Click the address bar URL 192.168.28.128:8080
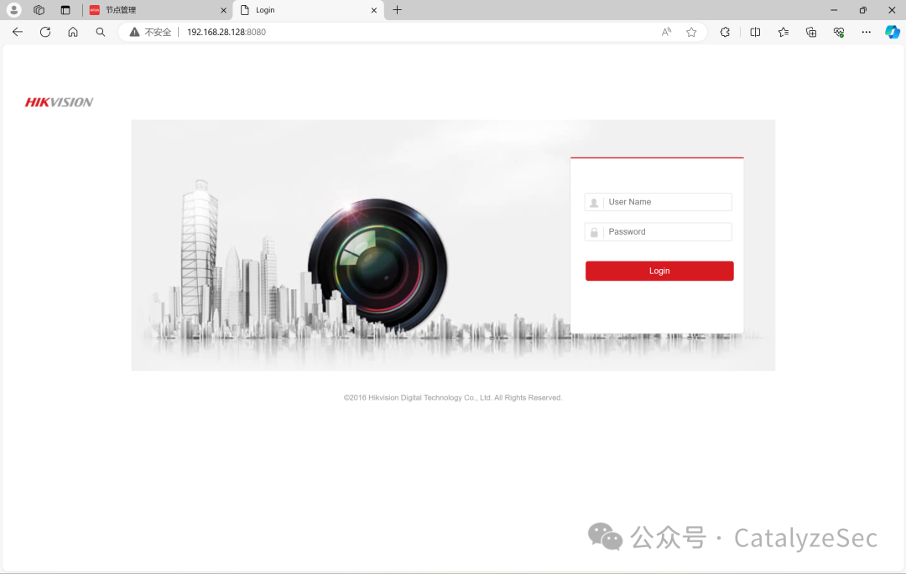This screenshot has height=574, width=906. click(x=226, y=33)
